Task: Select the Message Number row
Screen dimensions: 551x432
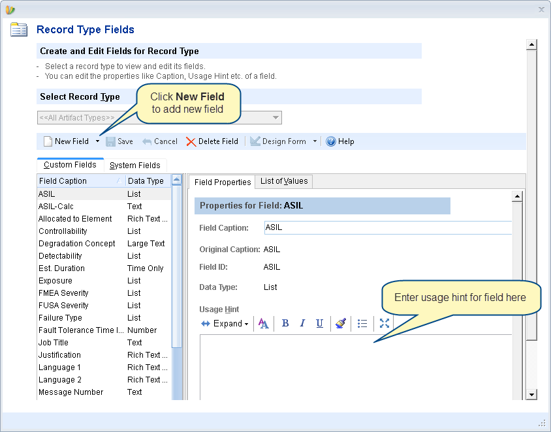Action: coord(104,392)
